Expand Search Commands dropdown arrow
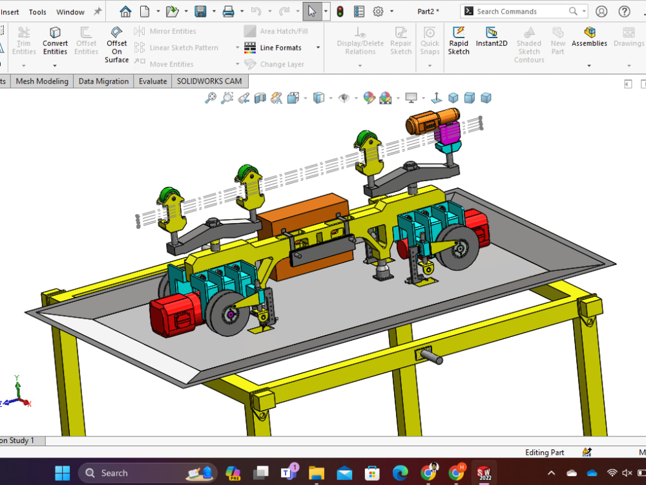 [x=584, y=12]
